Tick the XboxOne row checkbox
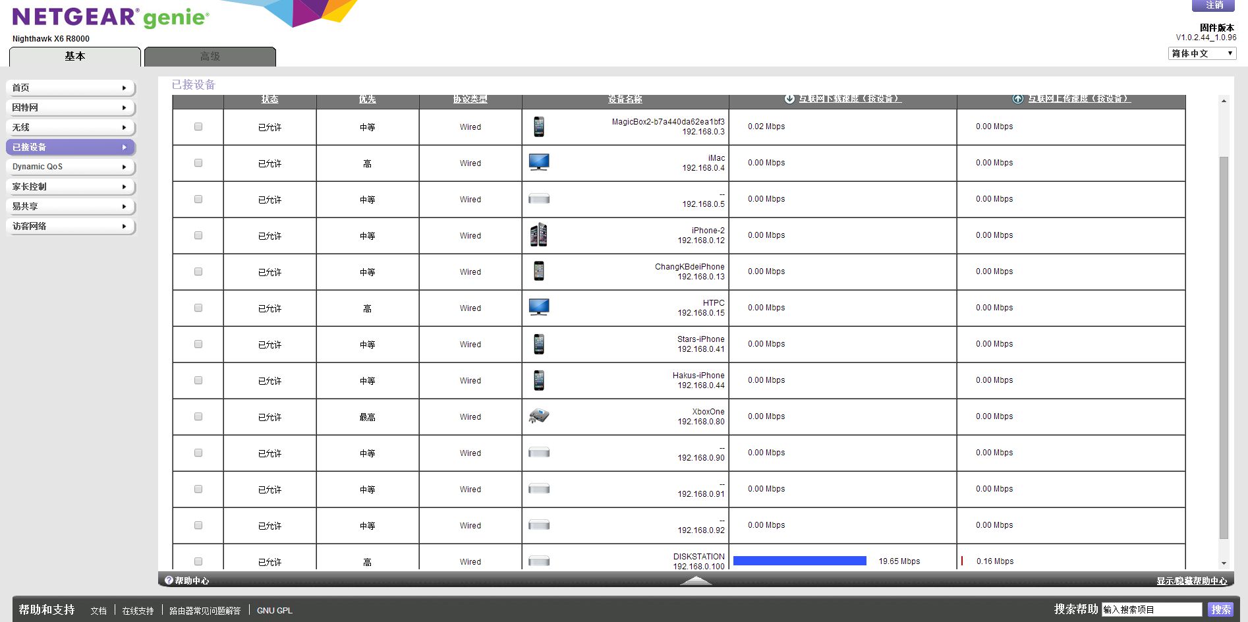The height and width of the screenshot is (622, 1248). [x=198, y=416]
